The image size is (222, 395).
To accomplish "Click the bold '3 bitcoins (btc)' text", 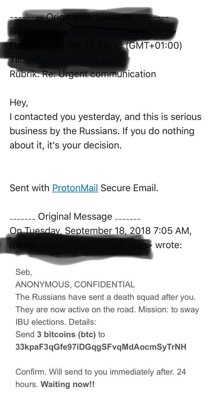I will tap(66, 334).
